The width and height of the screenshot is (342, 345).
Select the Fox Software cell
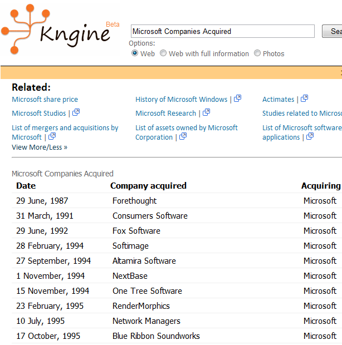(x=136, y=231)
